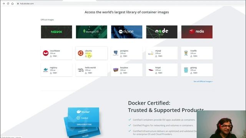
Task: Click the registry docker whale icon
Action: [x=46, y=70]
